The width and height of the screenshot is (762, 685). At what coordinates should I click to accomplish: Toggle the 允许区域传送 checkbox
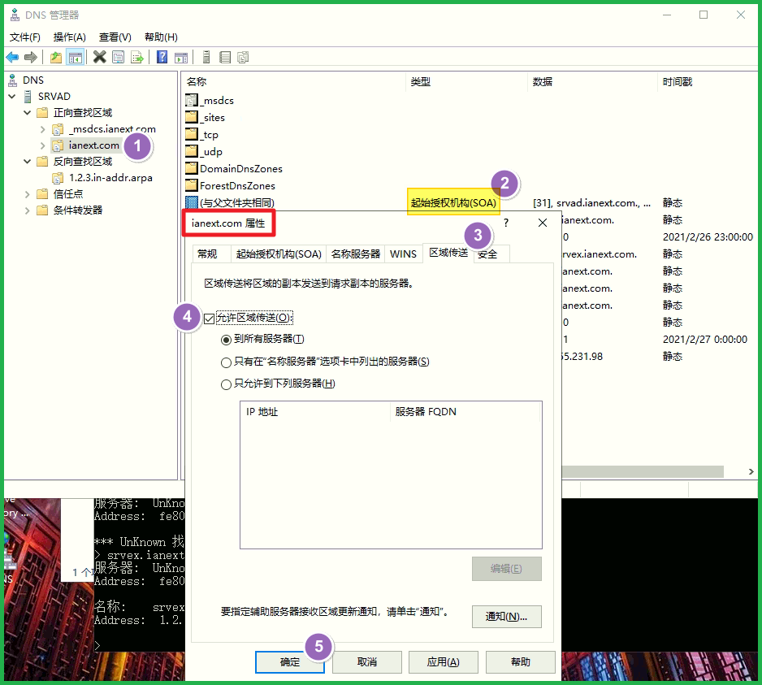210,319
